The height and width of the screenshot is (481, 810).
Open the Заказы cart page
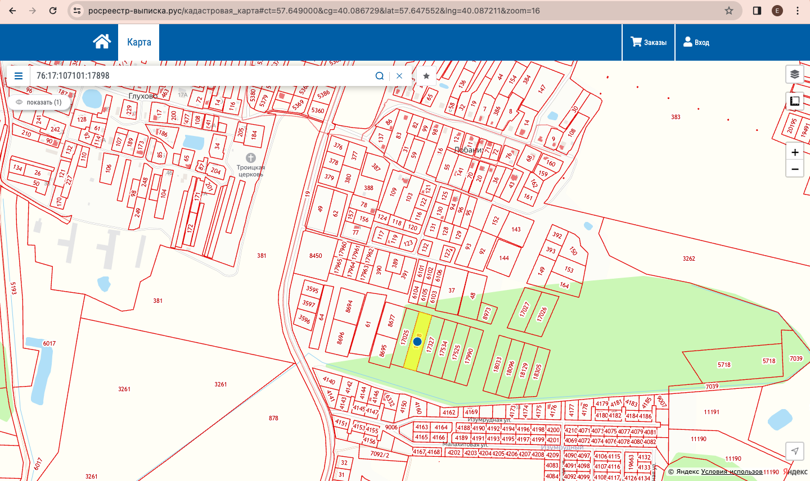point(649,42)
